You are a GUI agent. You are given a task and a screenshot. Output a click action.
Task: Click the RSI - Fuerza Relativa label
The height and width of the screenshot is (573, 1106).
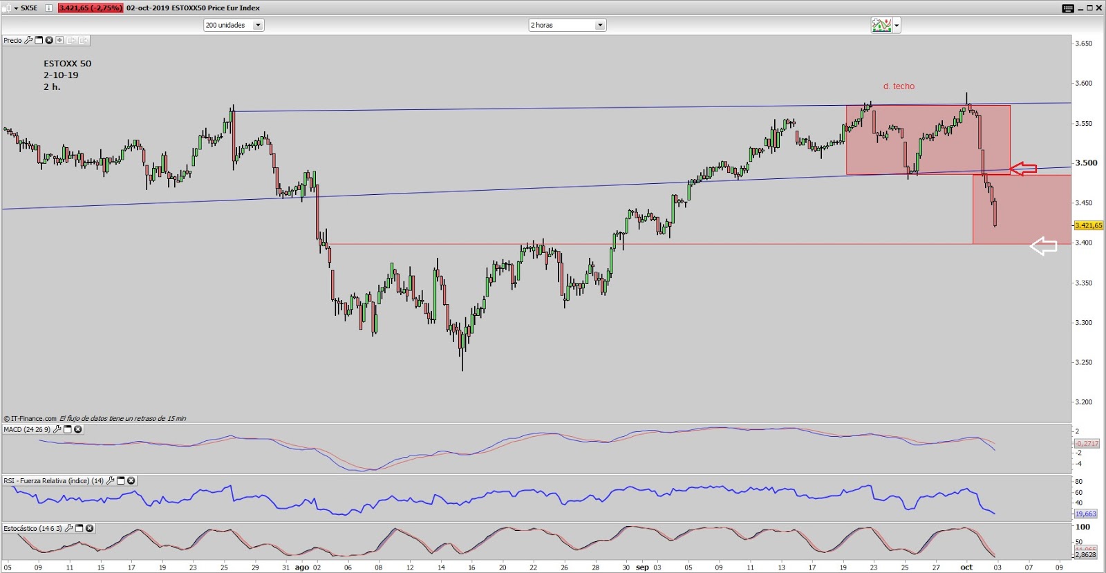coord(53,480)
